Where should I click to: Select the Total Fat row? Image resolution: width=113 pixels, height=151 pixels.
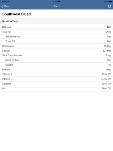[56, 32]
